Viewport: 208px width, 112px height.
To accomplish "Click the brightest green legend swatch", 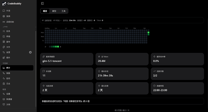I will pyautogui.click(x=58, y=46).
